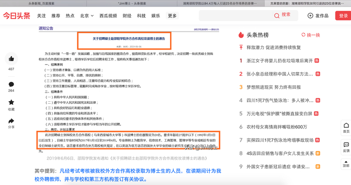Click the article notice screenshot image

click(x=129, y=89)
